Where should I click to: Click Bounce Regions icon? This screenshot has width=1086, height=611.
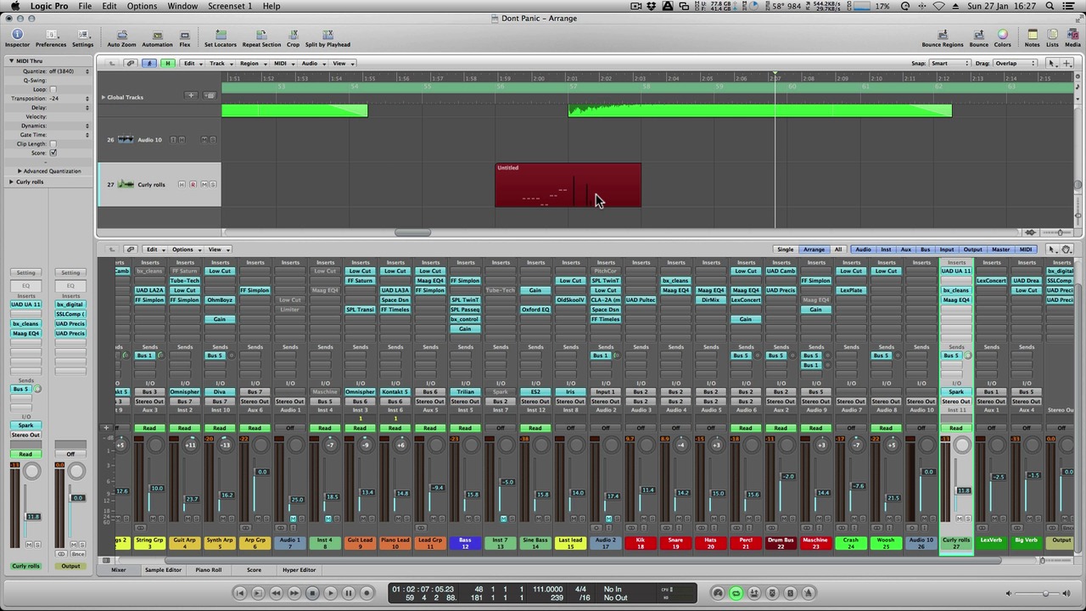tap(943, 38)
